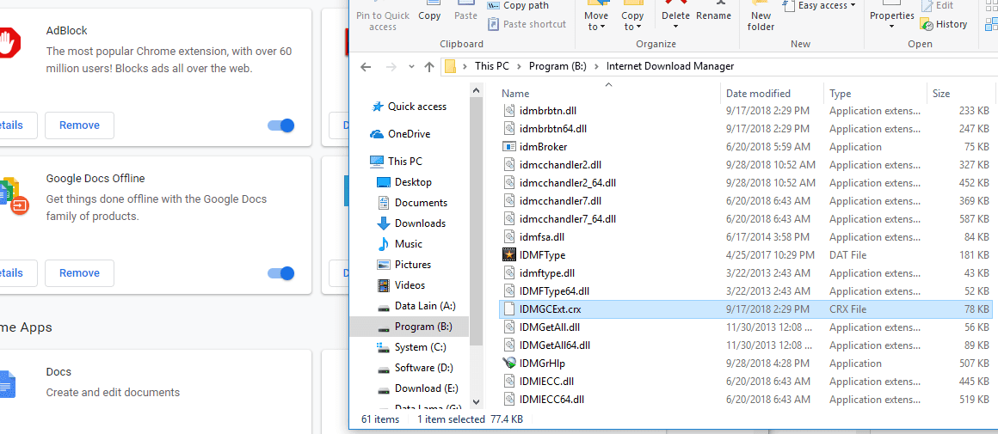Click Rename in the Organize group
This screenshot has height=434, width=998.
pos(713,15)
